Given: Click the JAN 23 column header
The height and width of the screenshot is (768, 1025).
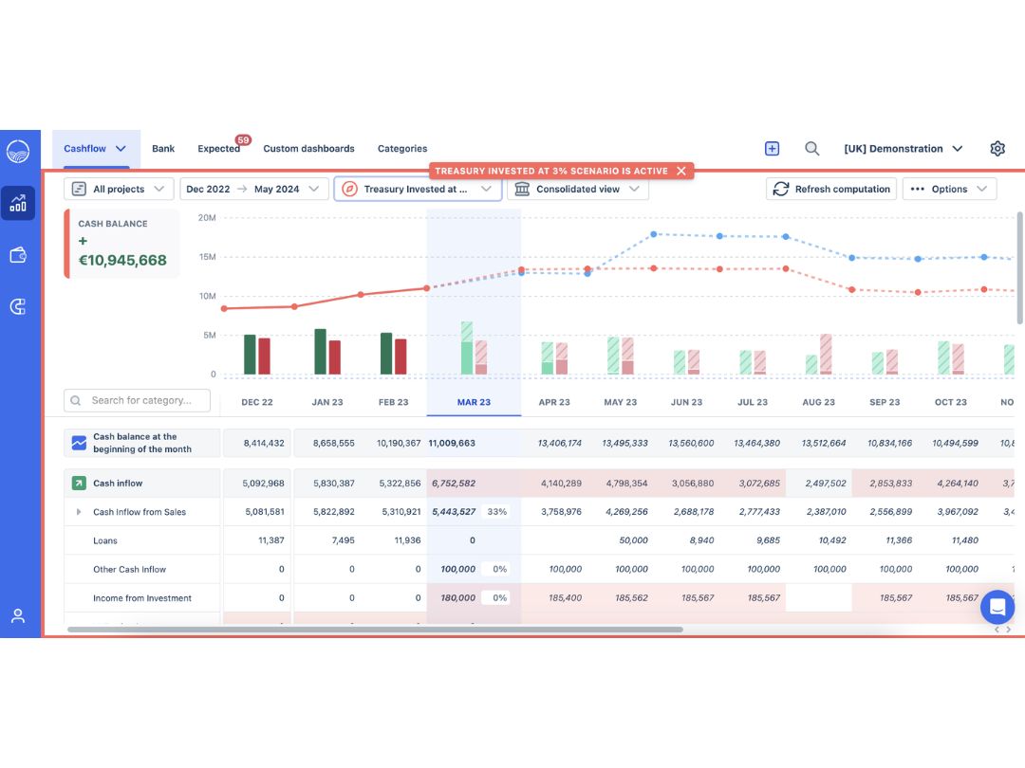Looking at the screenshot, I should 326,402.
